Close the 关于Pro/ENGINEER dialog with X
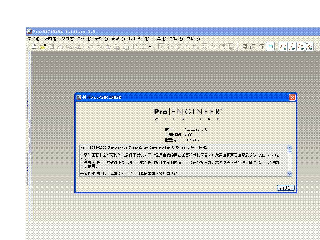The height and width of the screenshot is (240, 320). tap(292, 97)
